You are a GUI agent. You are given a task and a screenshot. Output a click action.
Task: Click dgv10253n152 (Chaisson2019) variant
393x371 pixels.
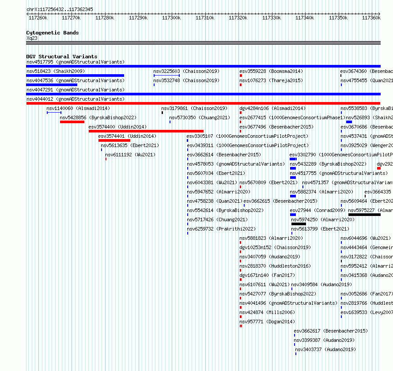point(275,247)
